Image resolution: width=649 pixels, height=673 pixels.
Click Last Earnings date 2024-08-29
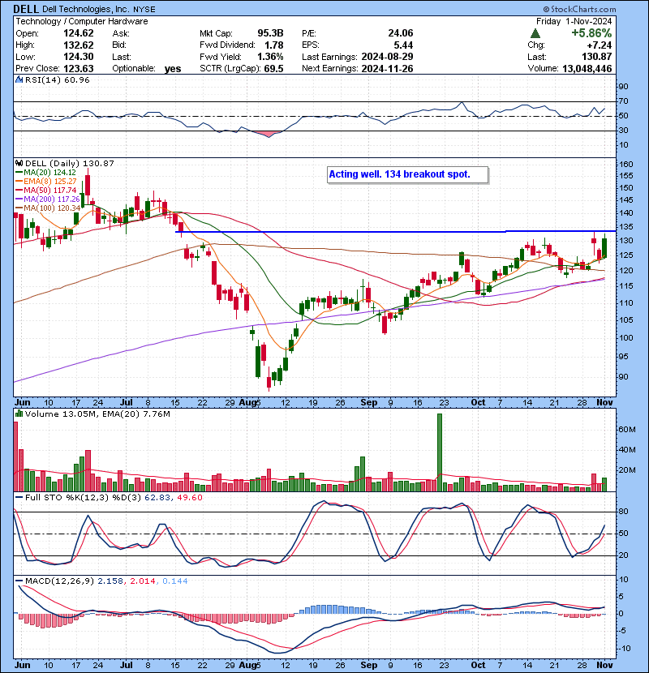click(387, 57)
